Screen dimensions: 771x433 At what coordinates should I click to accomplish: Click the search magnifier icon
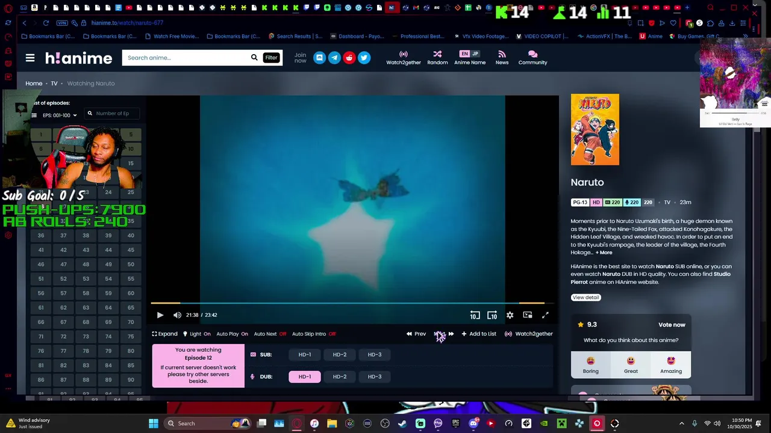[x=254, y=58]
